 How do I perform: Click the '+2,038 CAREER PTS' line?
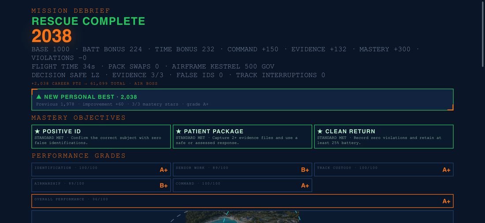94,83
